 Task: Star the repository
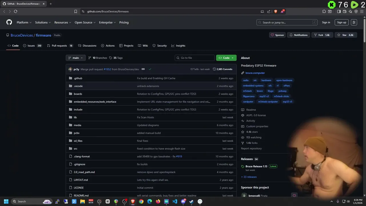(346, 35)
